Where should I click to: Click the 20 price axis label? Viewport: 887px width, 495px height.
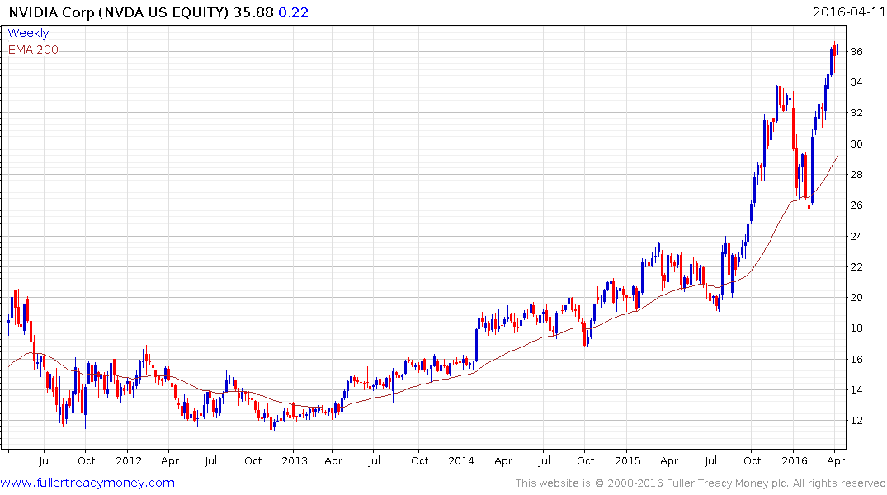point(856,297)
